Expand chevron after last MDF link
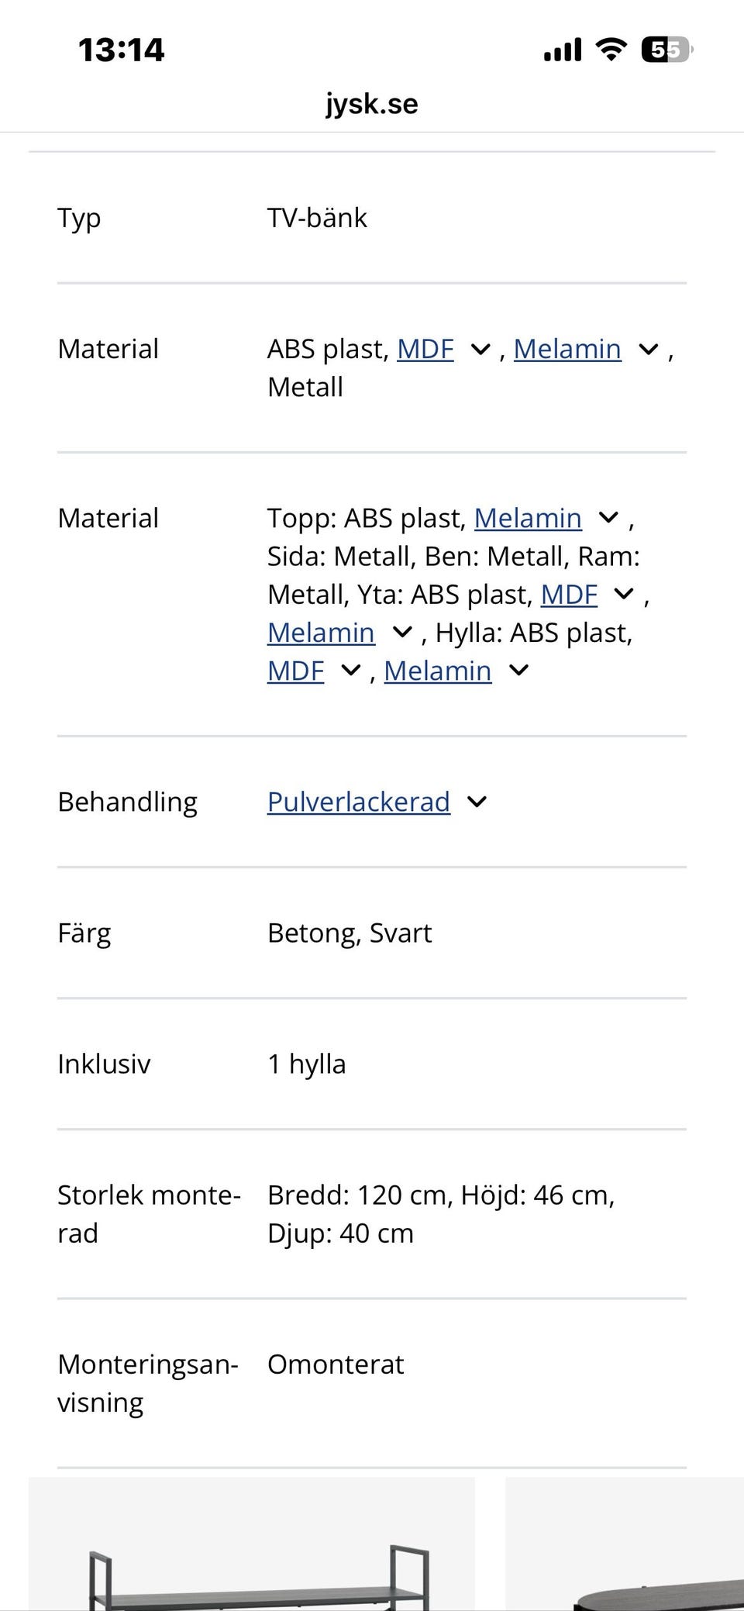Screen dimensions: 744x1611 point(351,671)
